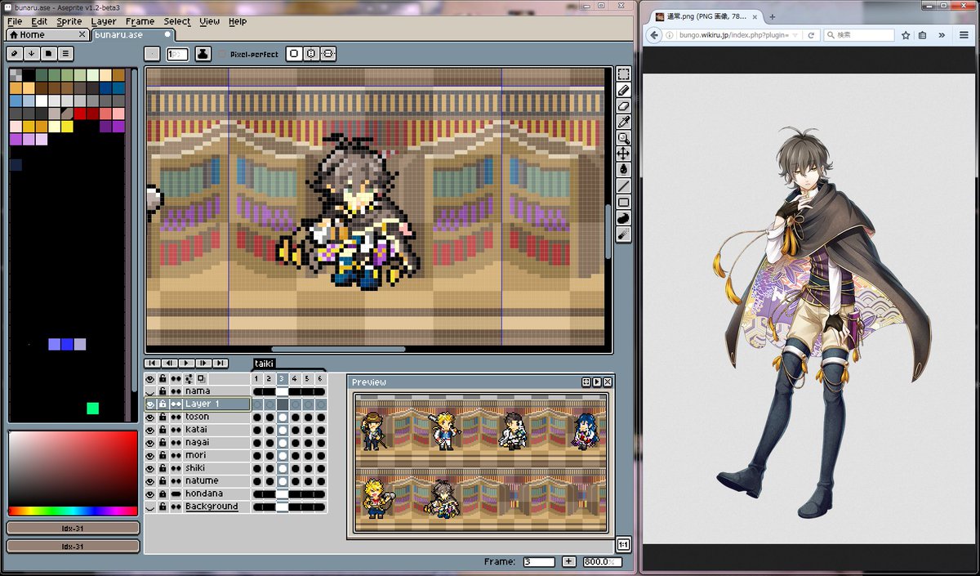The height and width of the screenshot is (576, 980).
Task: Select the Paint Bucket tool
Action: click(x=623, y=170)
